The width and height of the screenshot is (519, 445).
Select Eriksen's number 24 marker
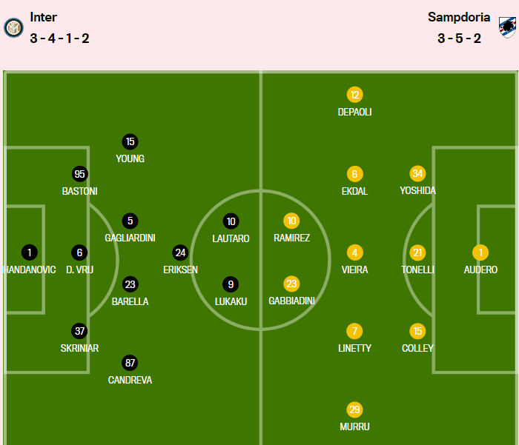(180, 252)
